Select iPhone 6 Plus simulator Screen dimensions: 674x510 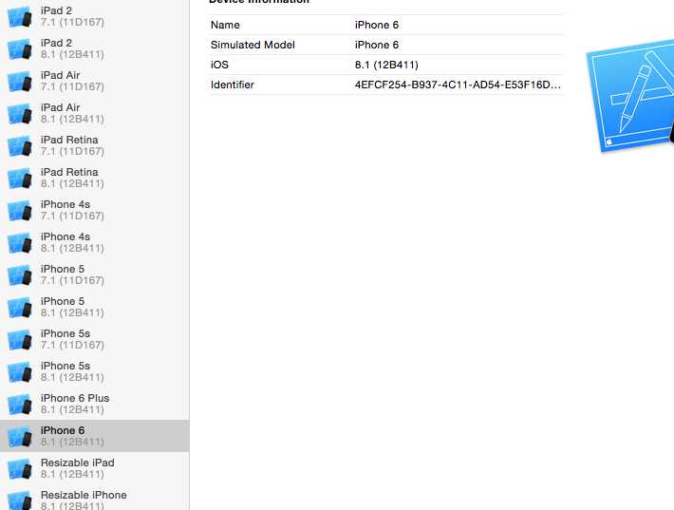pos(95,405)
